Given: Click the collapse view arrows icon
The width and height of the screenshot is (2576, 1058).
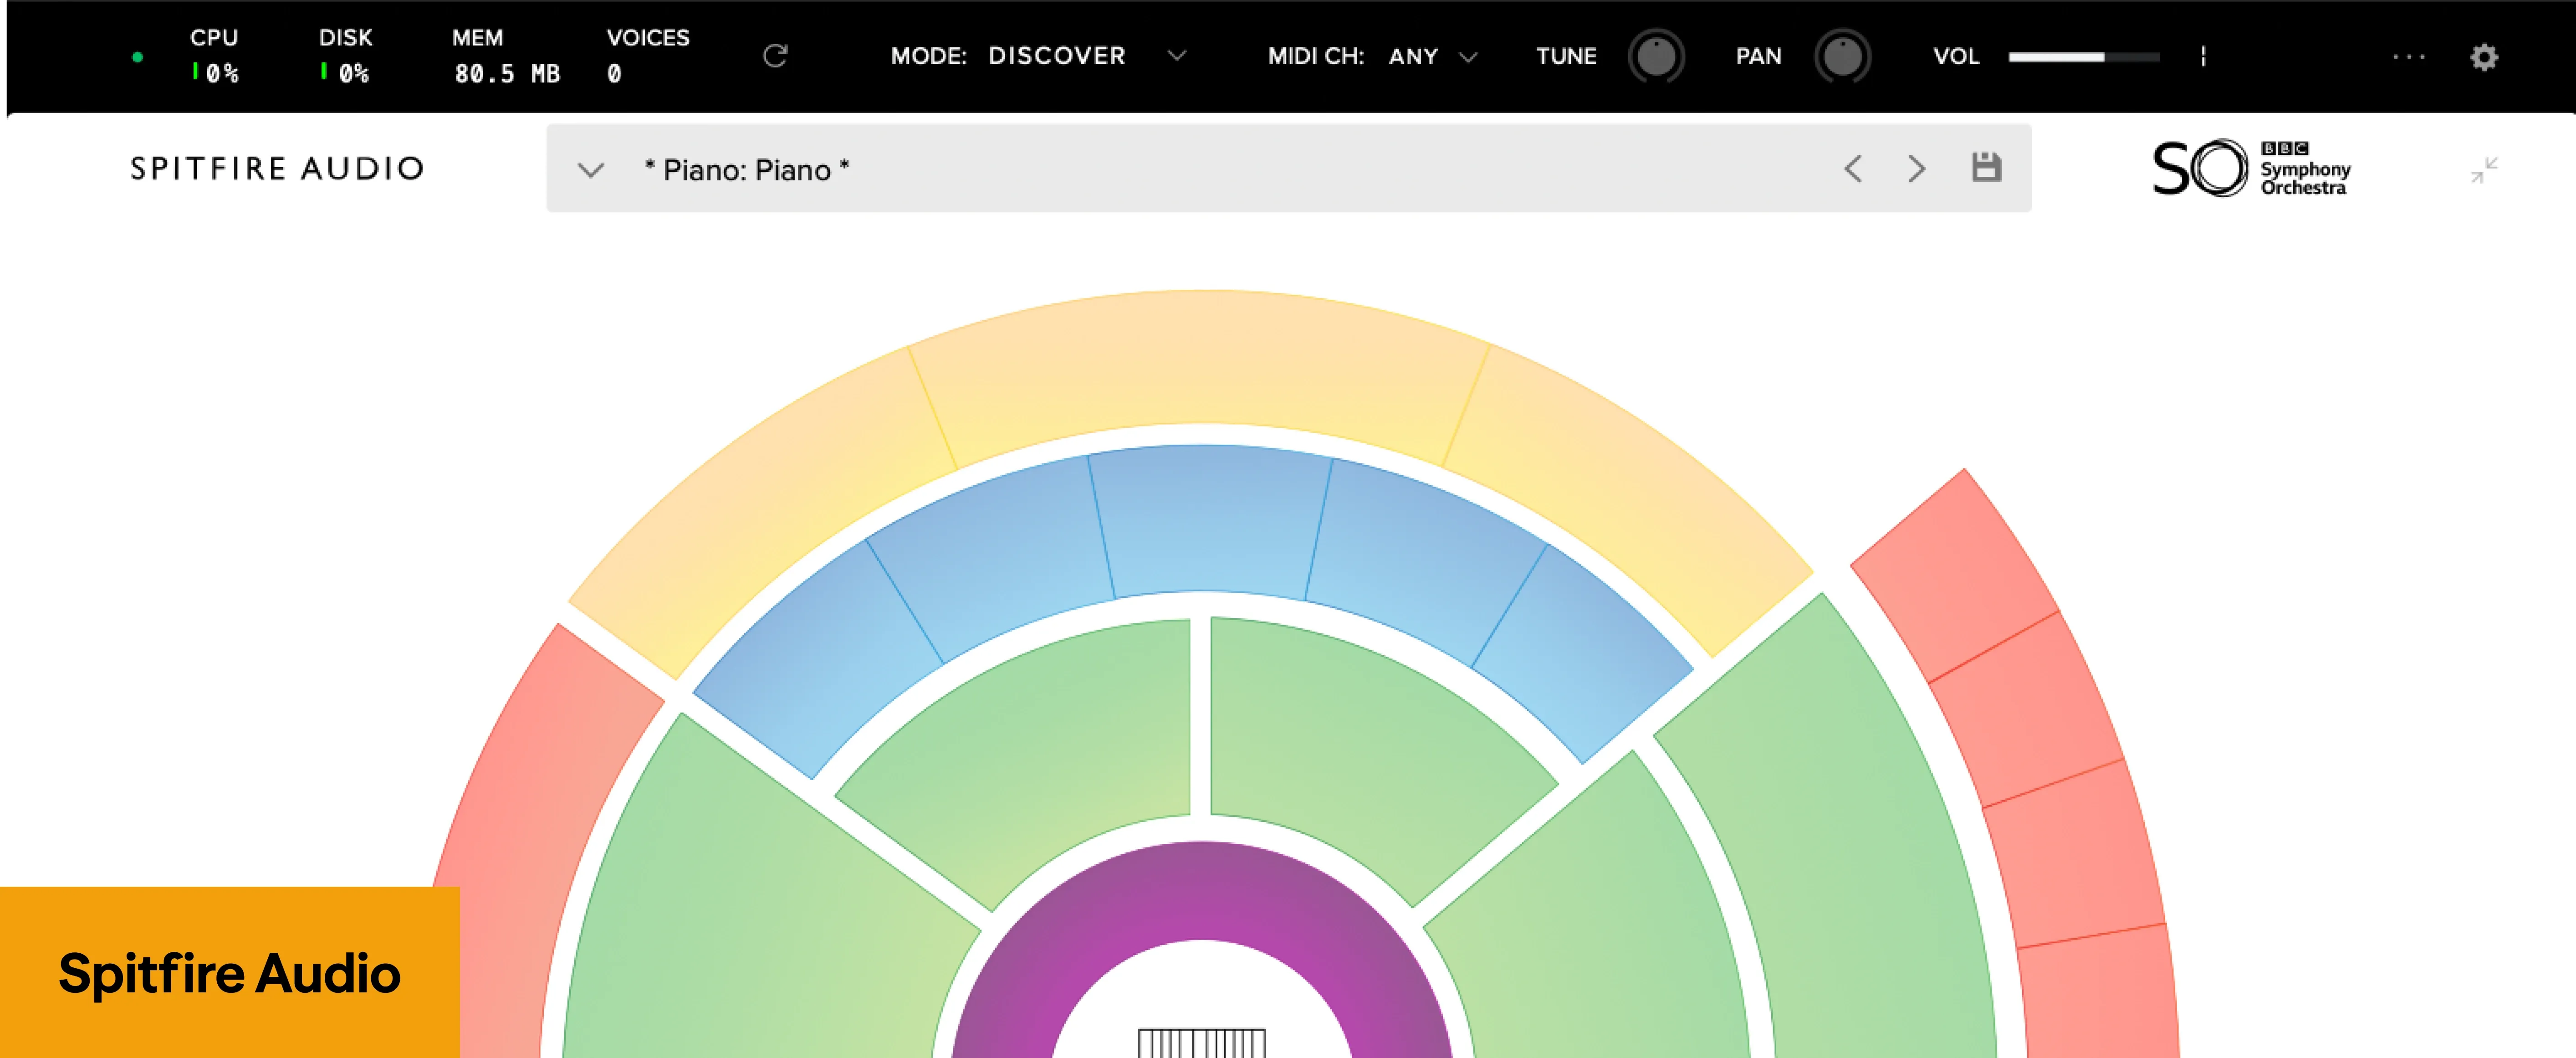Looking at the screenshot, I should tap(2484, 170).
